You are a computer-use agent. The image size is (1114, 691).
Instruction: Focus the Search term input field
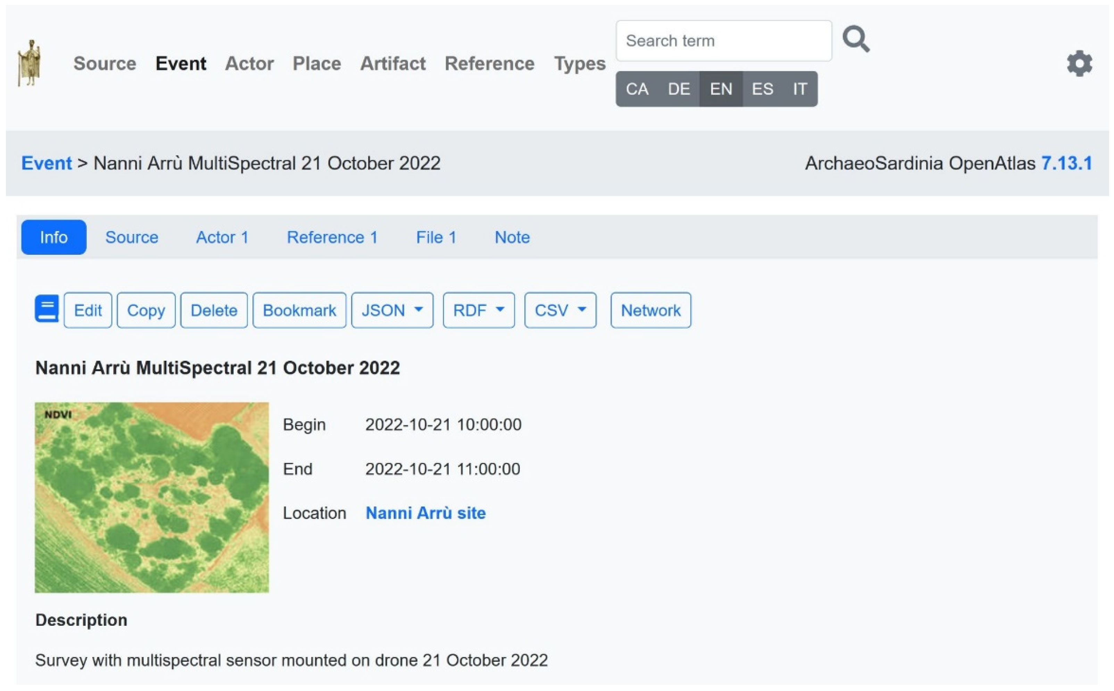click(723, 41)
